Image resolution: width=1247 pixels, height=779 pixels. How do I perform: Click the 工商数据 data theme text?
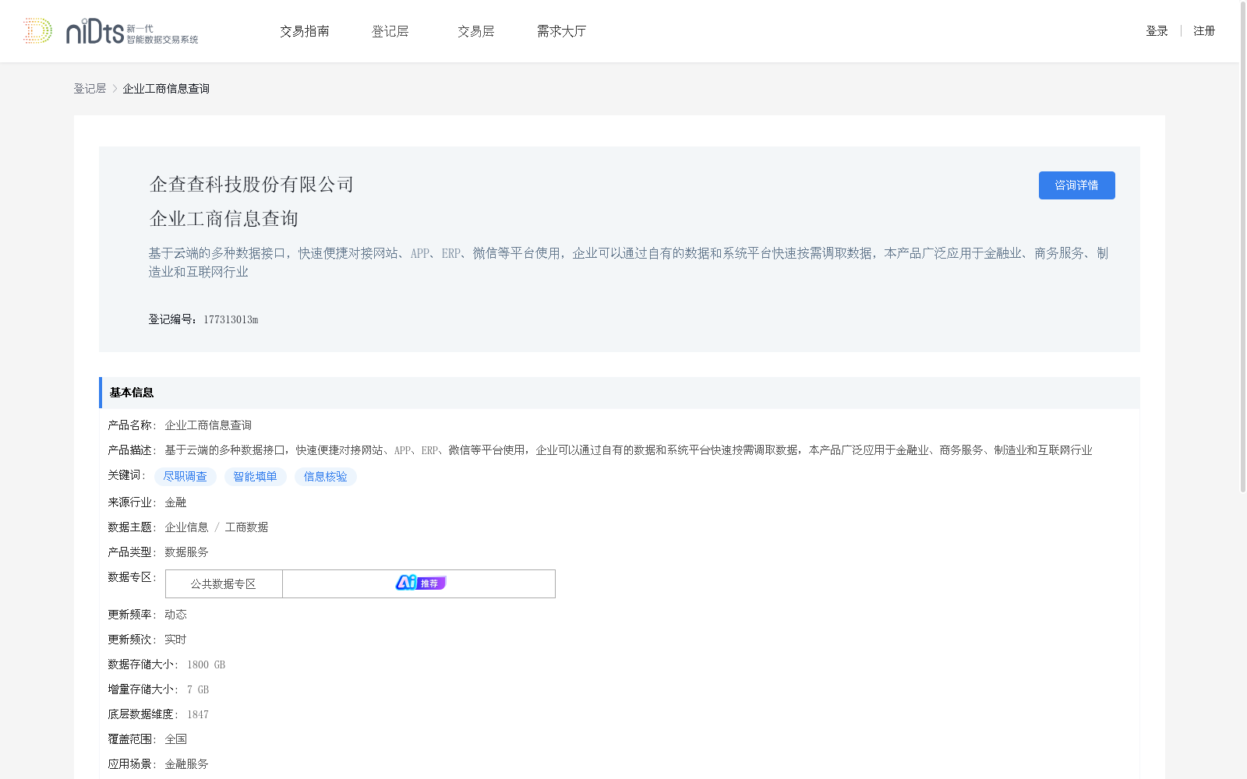click(246, 527)
